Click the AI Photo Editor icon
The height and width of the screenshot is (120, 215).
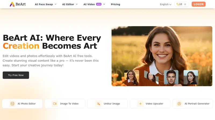point(12,104)
